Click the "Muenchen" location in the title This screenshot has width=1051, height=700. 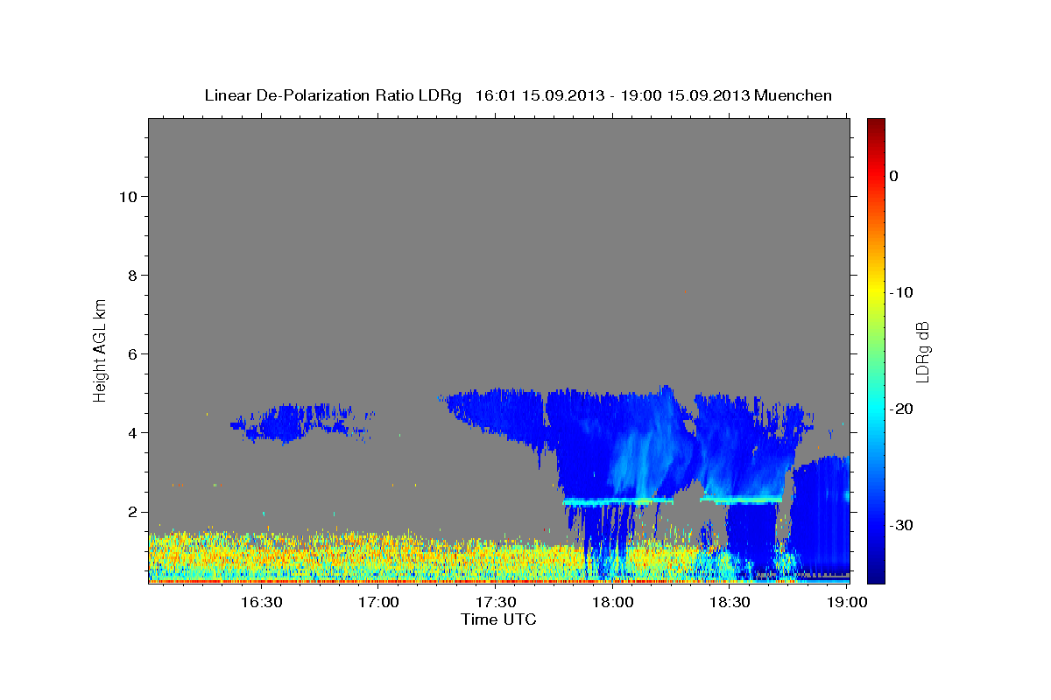click(x=794, y=95)
